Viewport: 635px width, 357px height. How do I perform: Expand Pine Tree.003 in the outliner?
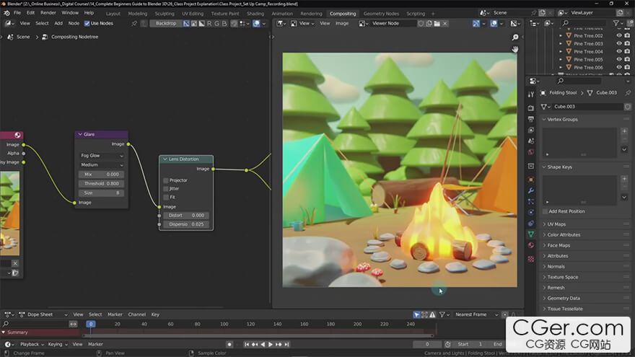point(561,44)
